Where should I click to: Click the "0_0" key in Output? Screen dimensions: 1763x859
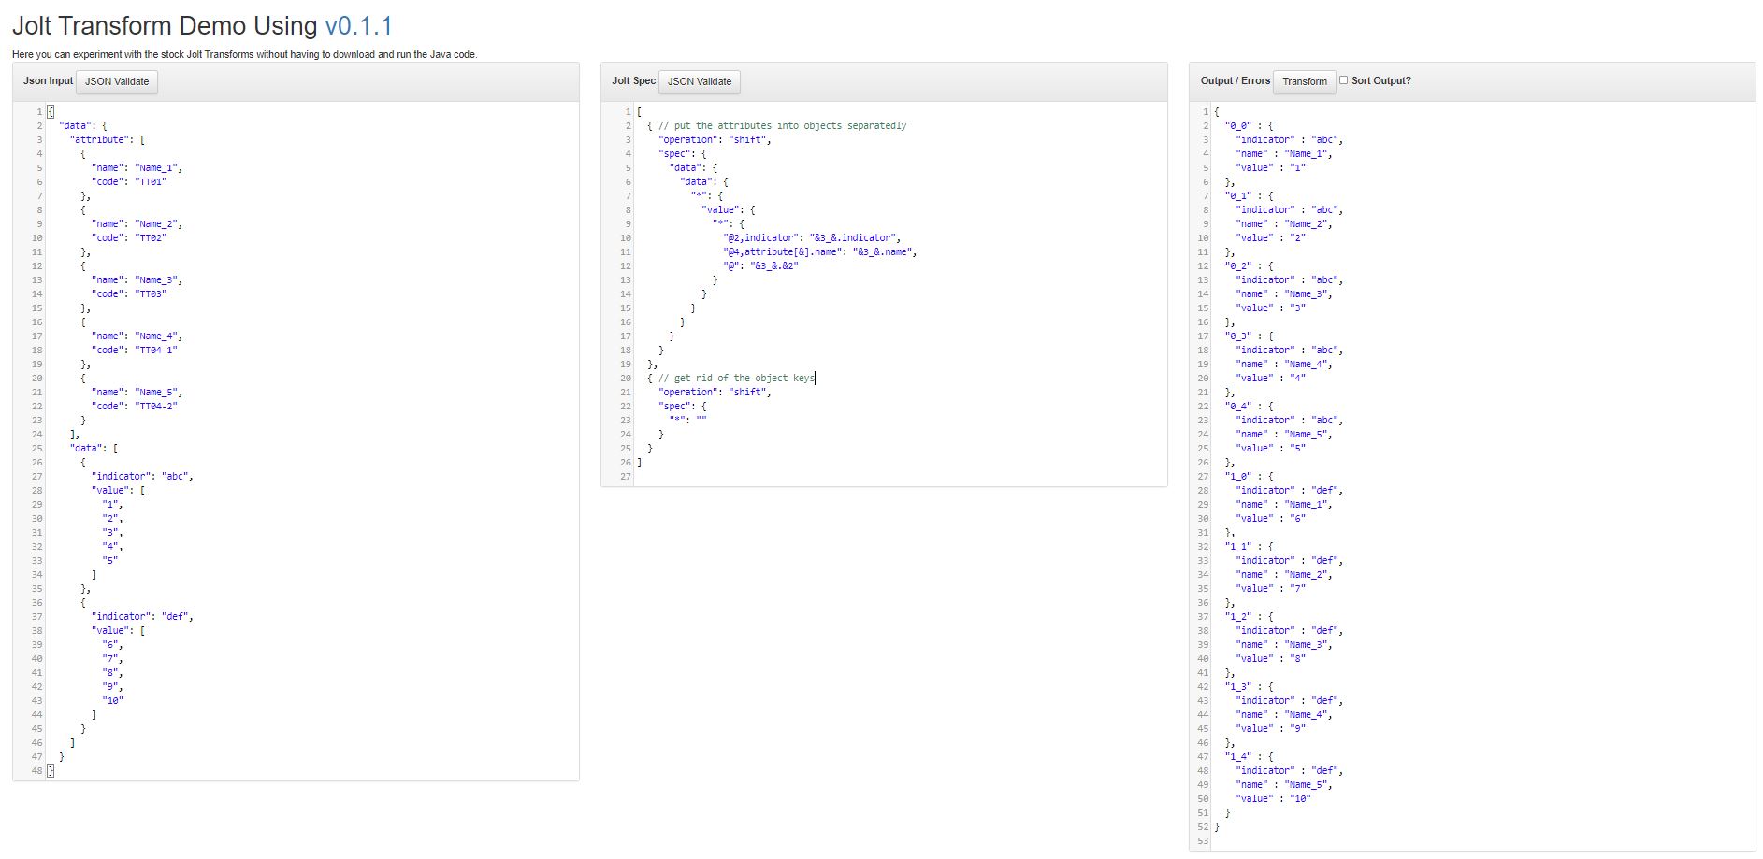pyautogui.click(x=1238, y=126)
